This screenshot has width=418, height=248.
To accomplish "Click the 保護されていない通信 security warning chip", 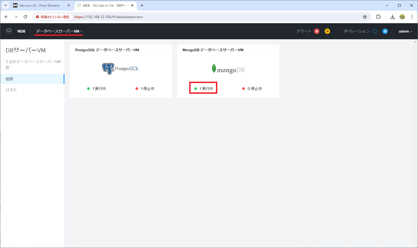I will coord(52,17).
